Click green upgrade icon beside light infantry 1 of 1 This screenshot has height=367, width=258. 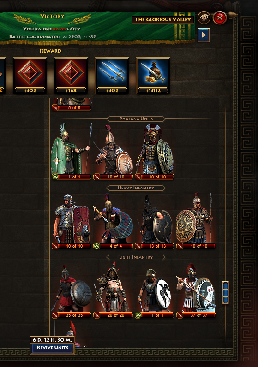138,315
